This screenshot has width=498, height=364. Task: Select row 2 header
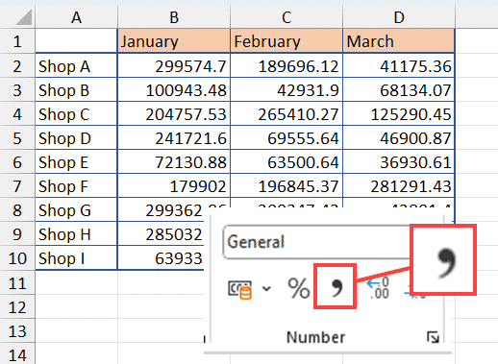17,66
